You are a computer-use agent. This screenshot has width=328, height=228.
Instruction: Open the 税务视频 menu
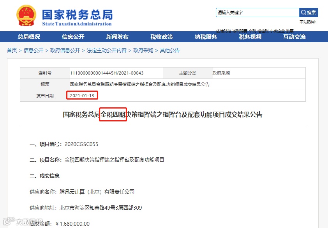point(250,37)
